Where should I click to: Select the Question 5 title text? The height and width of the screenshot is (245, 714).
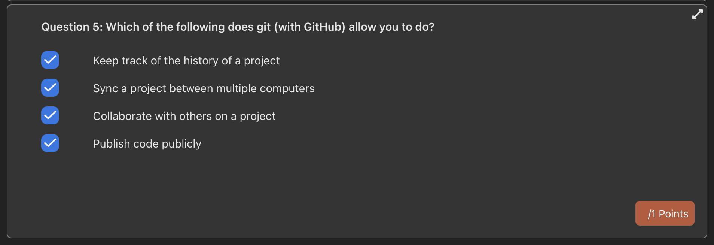pyautogui.click(x=238, y=27)
